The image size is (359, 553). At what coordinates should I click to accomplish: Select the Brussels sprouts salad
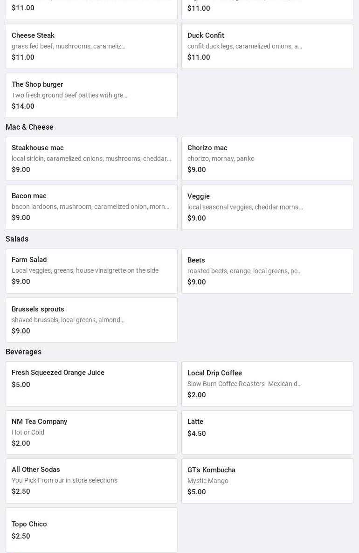click(91, 320)
